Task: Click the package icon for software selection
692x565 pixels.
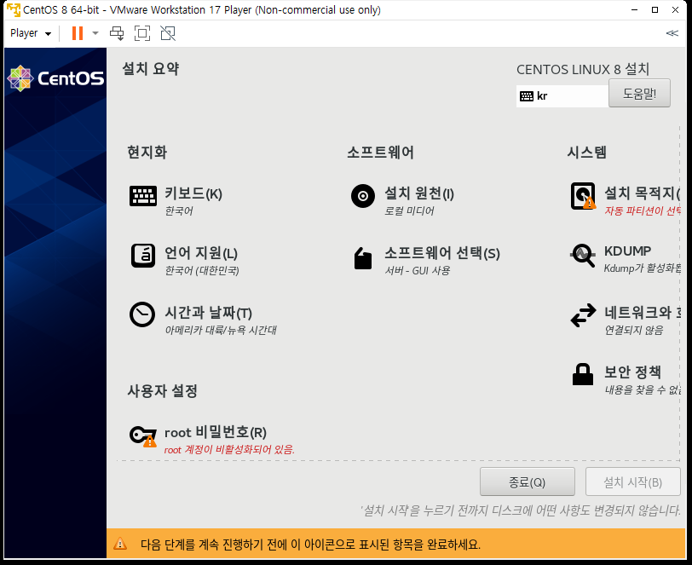Action: [363, 257]
